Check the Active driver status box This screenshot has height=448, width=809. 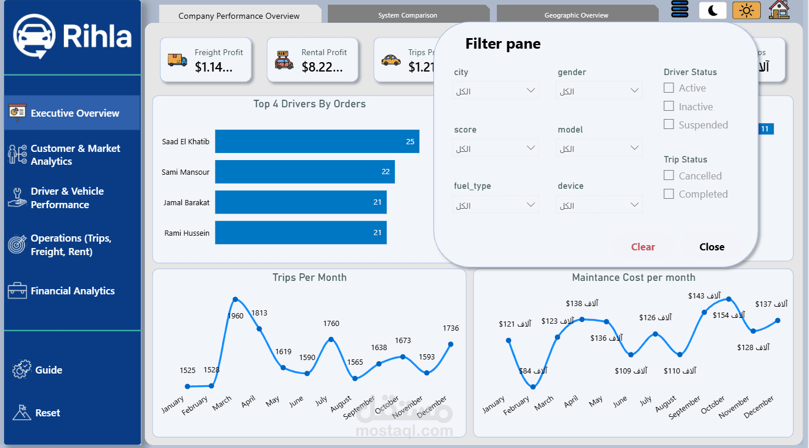click(669, 87)
